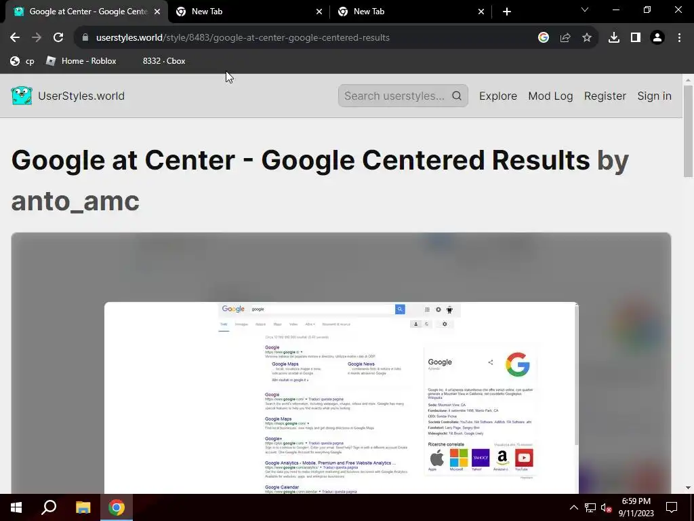Open the Explore page
This screenshot has height=521, width=694.
coord(498,96)
